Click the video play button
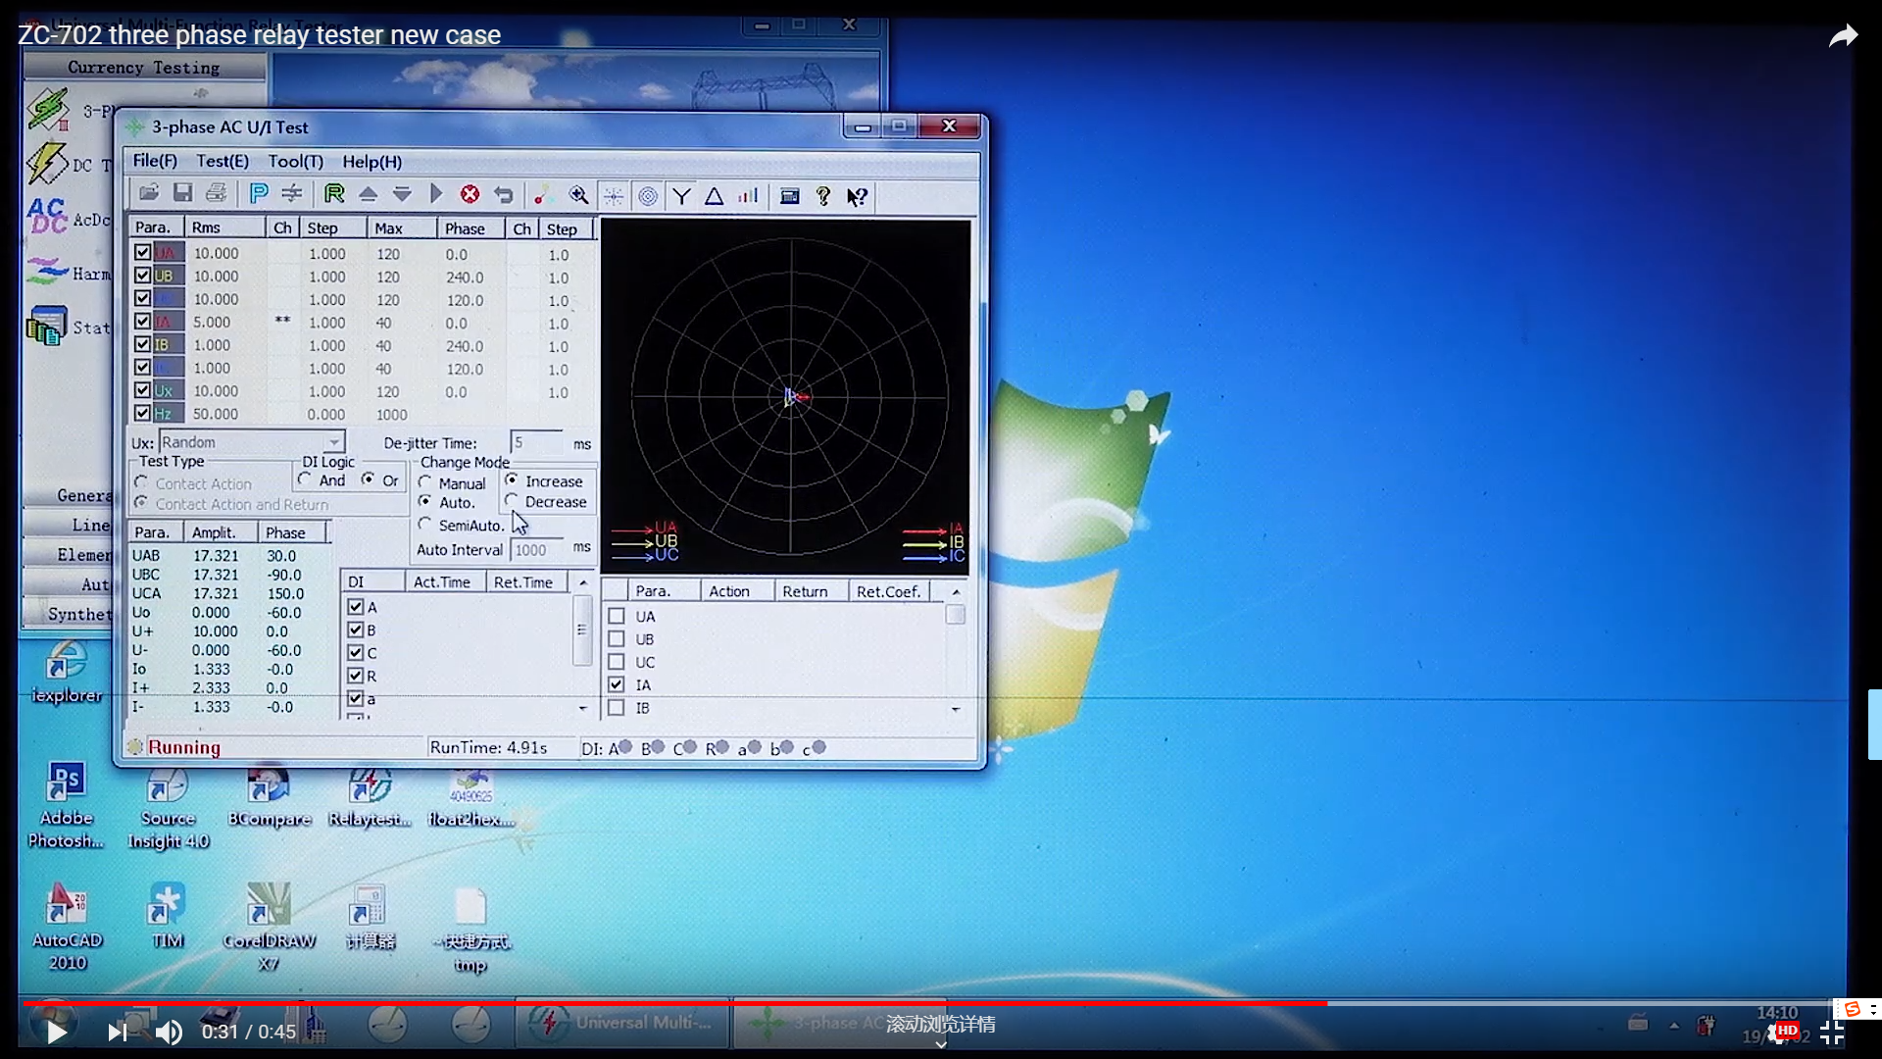Viewport: 1882px width, 1059px height. pyautogui.click(x=56, y=1032)
